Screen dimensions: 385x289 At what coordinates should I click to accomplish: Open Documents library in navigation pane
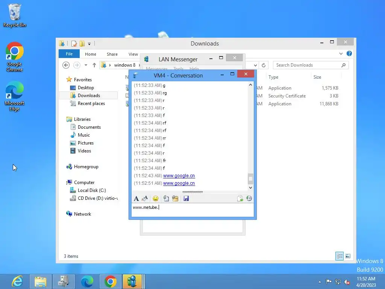click(89, 127)
